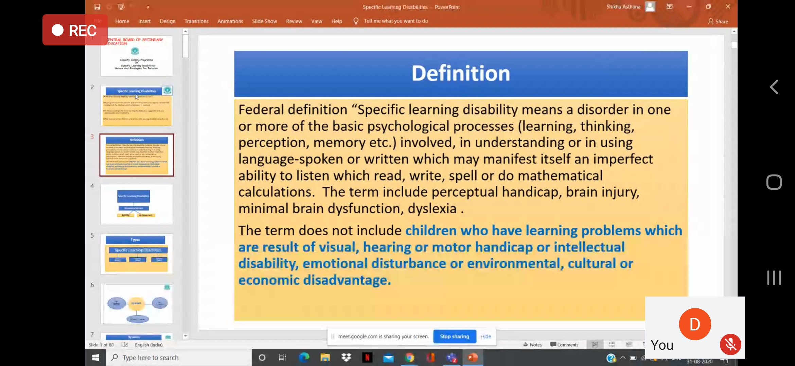Image resolution: width=795 pixels, height=366 pixels.
Task: Switch to the Transitions tab
Action: click(196, 21)
